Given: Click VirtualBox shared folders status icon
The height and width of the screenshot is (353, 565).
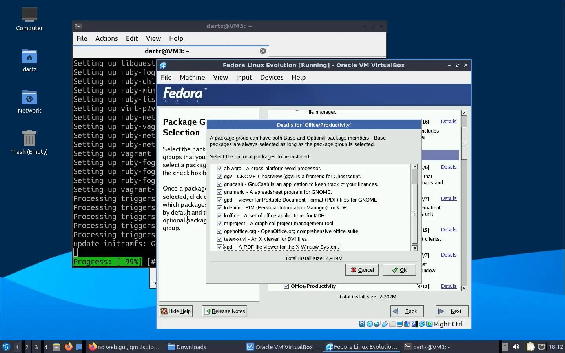Looking at the screenshot, I should tap(392, 324).
